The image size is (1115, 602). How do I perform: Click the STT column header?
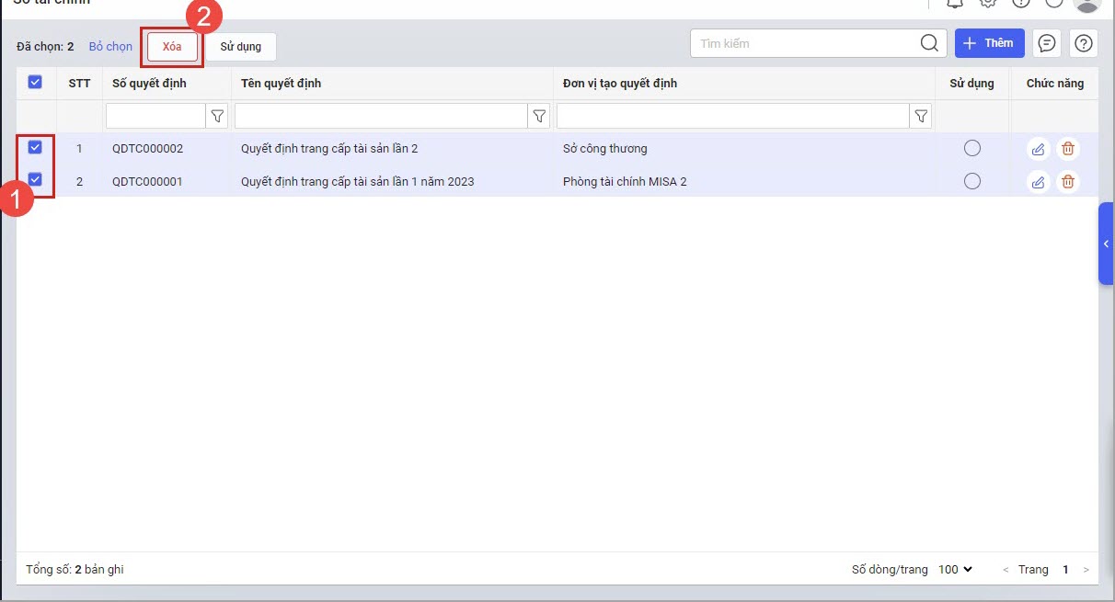tap(79, 84)
